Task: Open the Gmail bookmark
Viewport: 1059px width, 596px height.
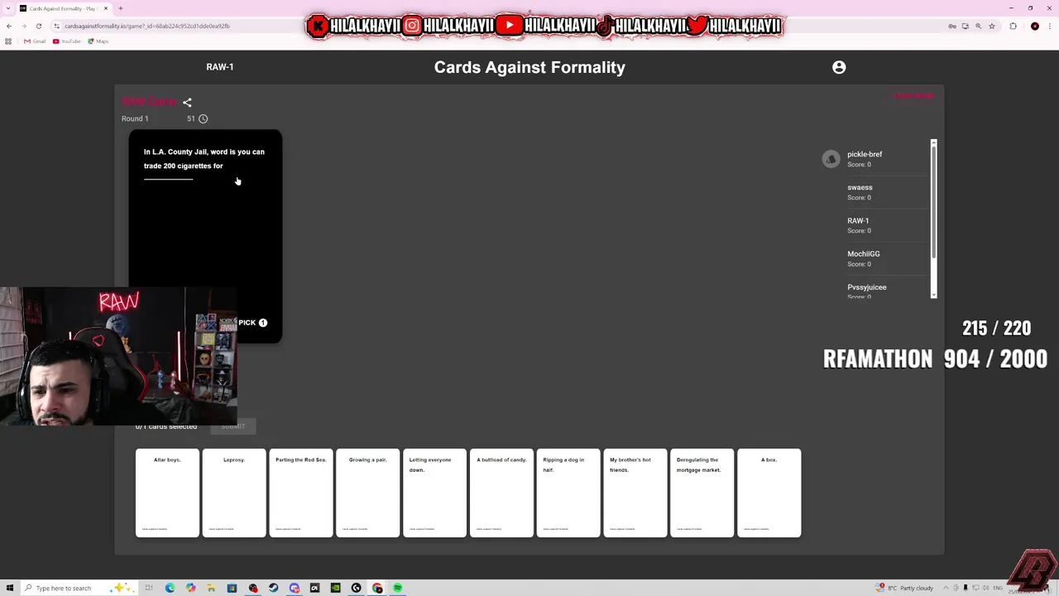Action: tap(35, 41)
